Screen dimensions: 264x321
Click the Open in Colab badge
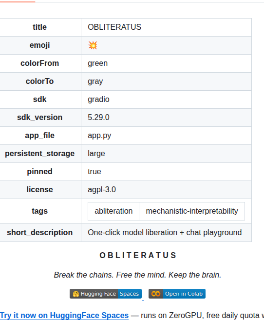[177, 294]
